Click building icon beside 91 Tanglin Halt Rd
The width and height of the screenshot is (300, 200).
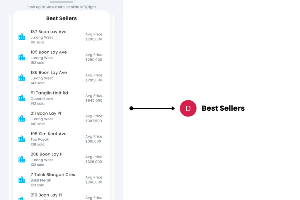tap(22, 98)
